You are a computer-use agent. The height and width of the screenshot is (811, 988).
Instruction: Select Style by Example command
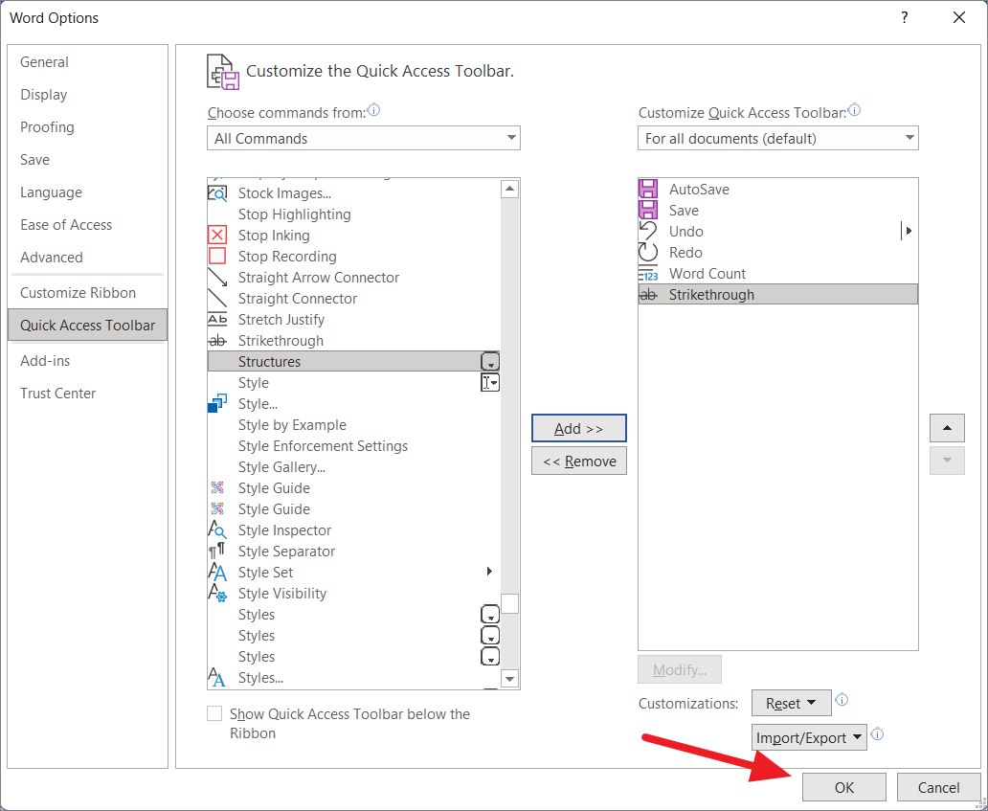[292, 425]
